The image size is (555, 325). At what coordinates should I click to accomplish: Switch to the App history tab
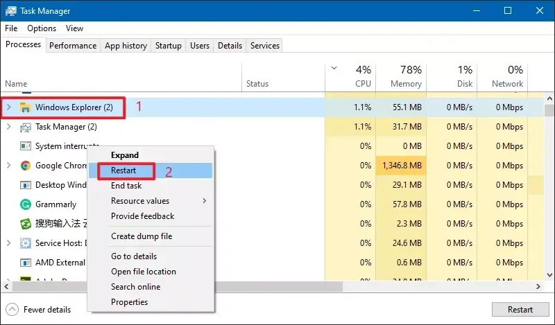click(x=126, y=46)
